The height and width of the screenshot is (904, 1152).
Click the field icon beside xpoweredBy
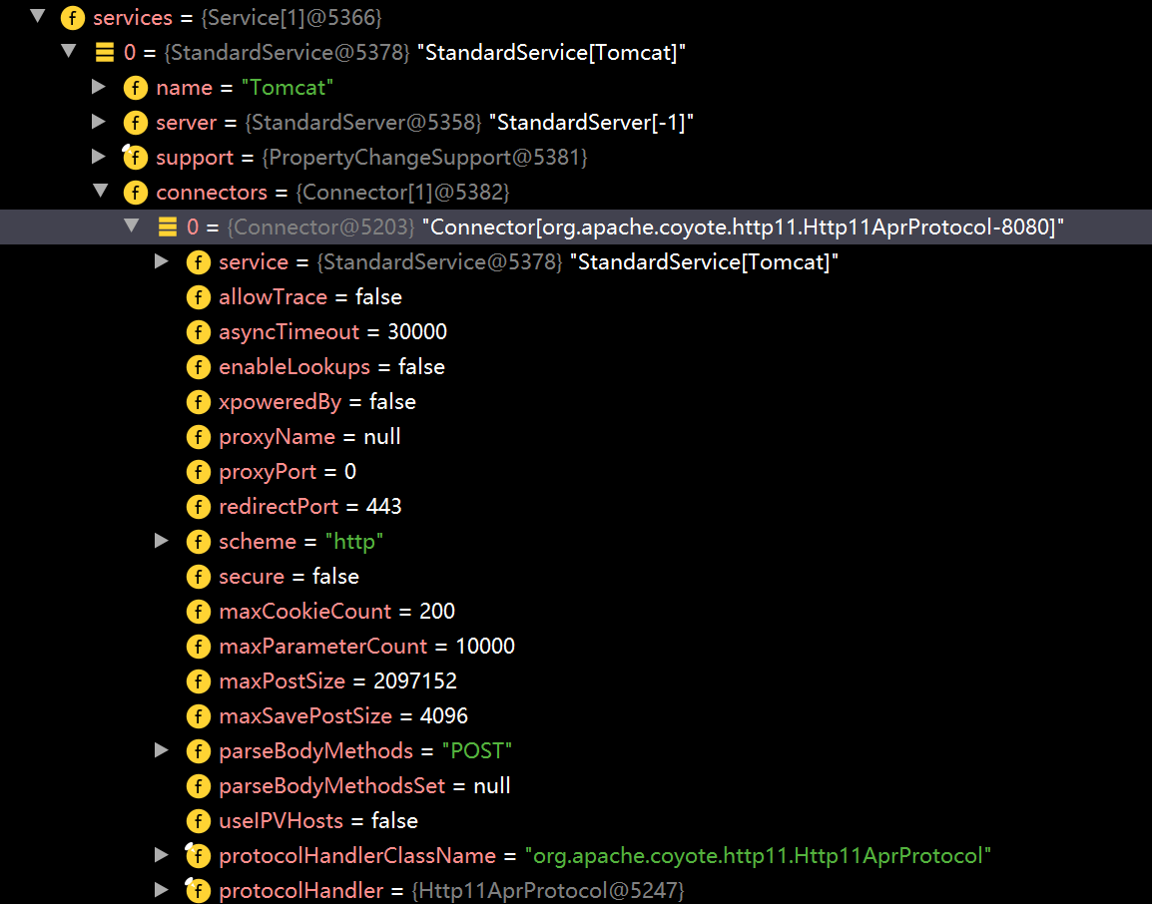(x=199, y=402)
